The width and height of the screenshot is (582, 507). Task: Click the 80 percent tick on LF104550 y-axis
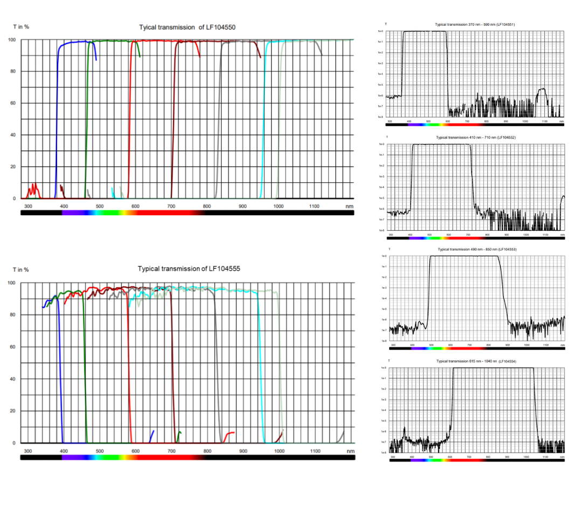pos(13,71)
